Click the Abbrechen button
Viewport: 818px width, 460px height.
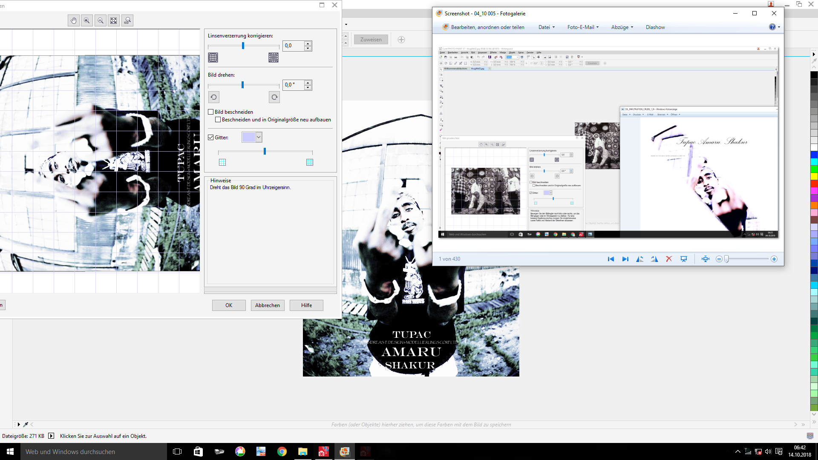pyautogui.click(x=268, y=305)
